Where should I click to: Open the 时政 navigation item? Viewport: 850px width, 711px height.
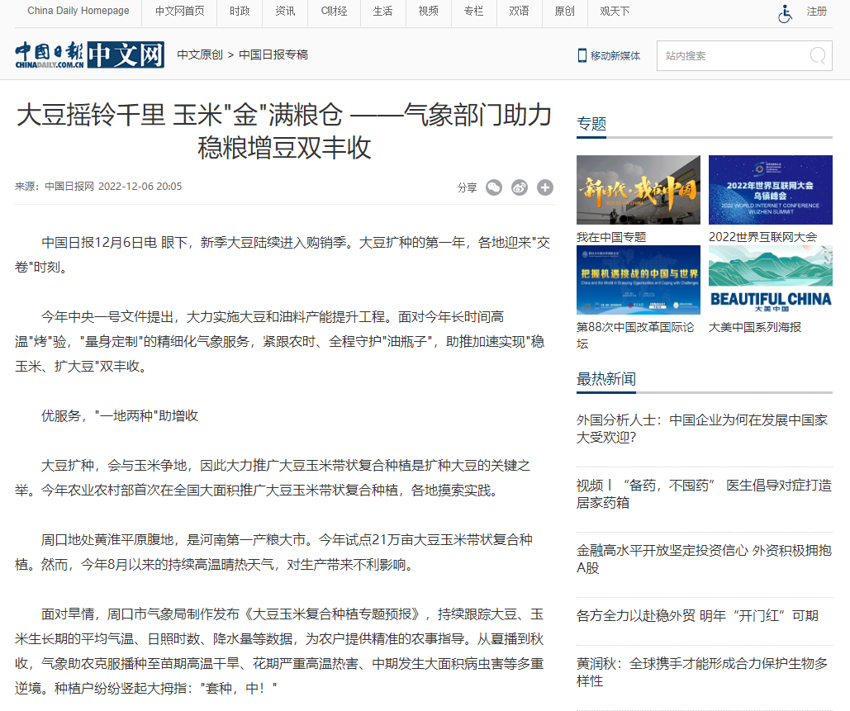pos(240,12)
